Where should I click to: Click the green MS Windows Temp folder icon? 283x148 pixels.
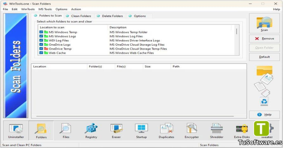[46, 32]
